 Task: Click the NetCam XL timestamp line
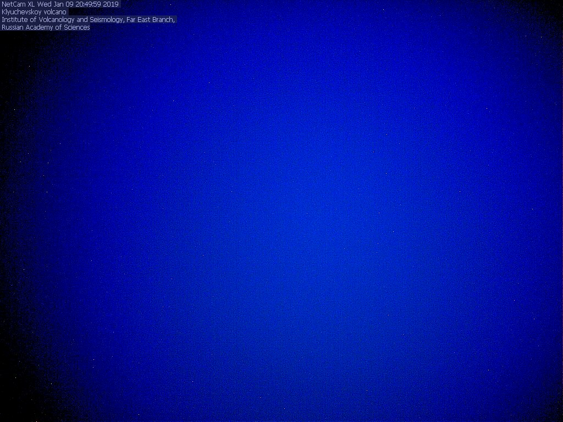60,4
